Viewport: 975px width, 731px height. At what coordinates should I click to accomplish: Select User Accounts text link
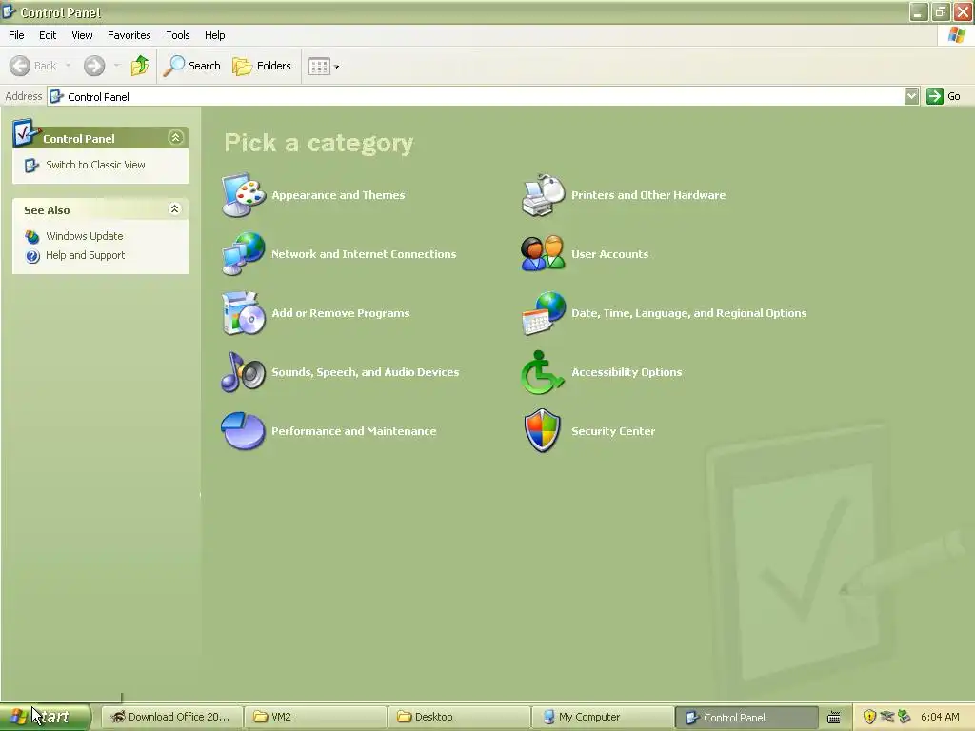[x=610, y=254]
